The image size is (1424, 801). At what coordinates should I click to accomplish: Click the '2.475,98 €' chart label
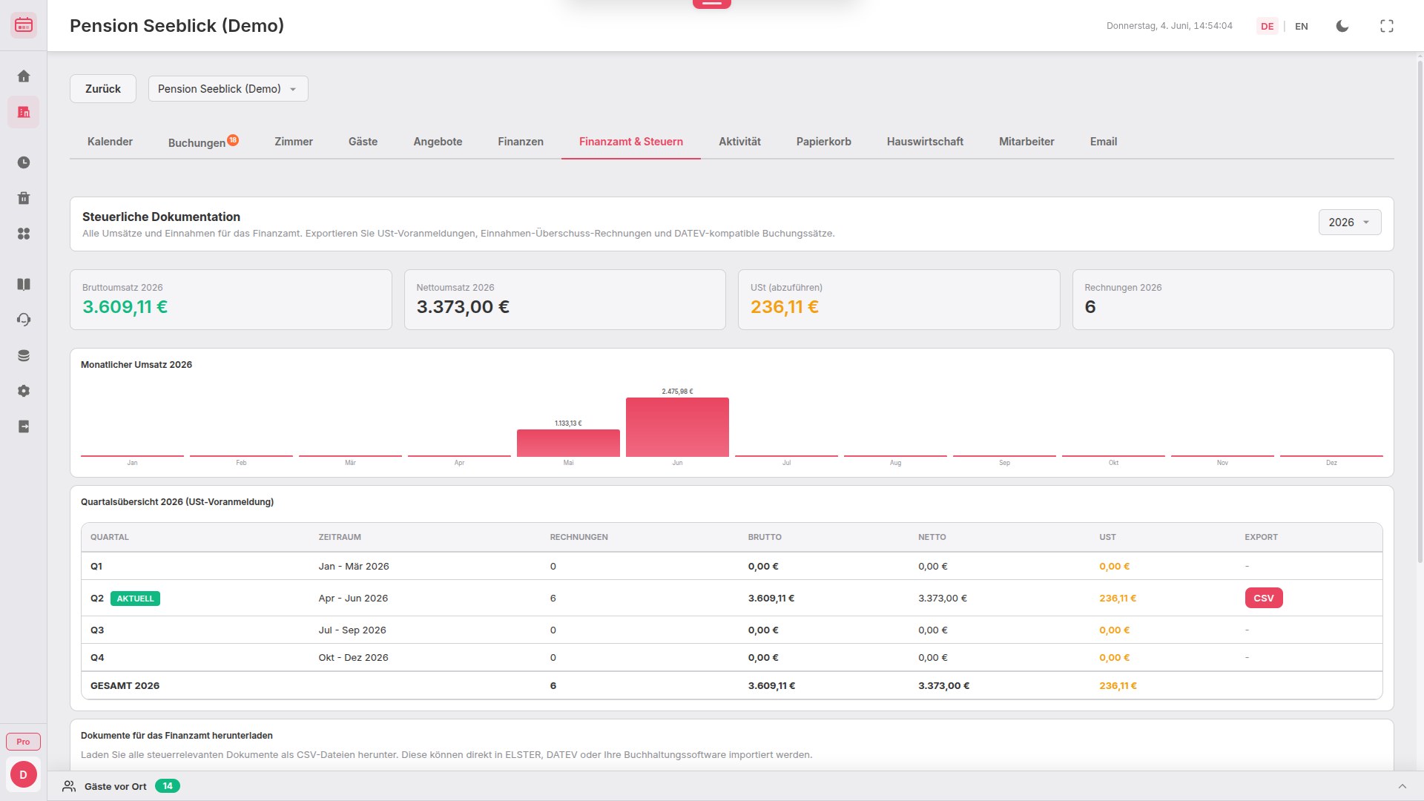677,392
